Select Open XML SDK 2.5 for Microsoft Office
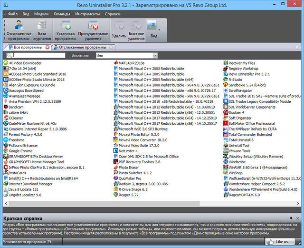This screenshot has height=248, width=304. point(146,156)
